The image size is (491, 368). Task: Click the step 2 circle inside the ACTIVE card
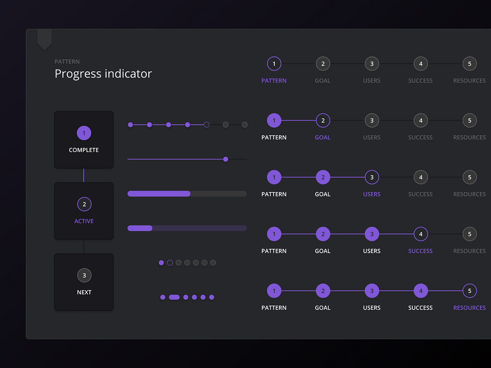click(84, 204)
